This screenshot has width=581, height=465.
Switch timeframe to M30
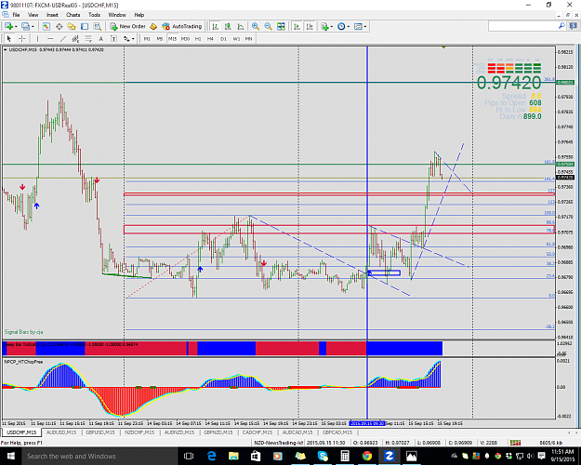pos(185,38)
